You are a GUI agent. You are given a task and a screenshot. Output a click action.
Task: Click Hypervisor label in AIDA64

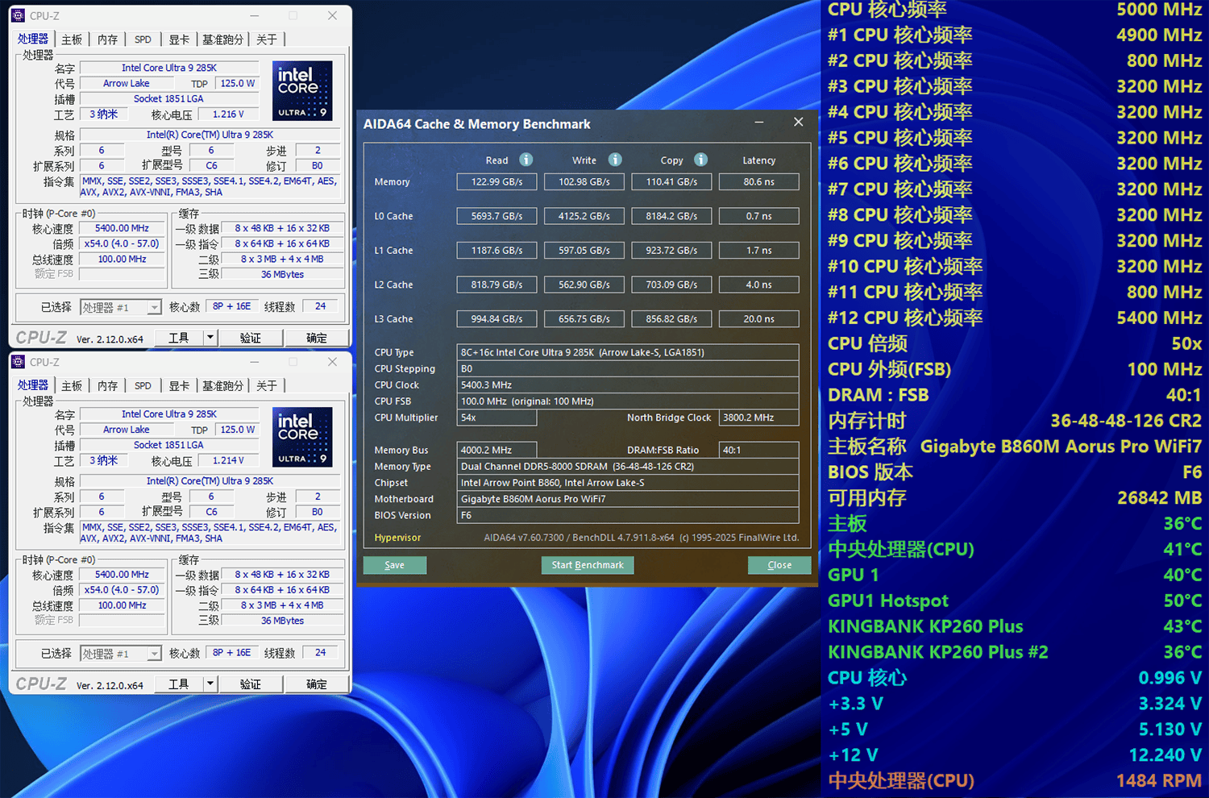pos(397,538)
